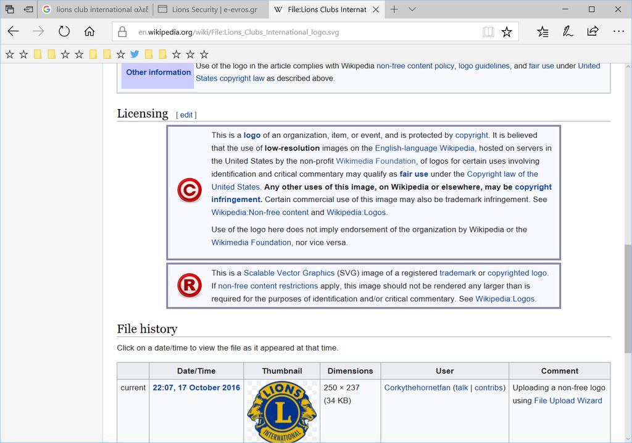Click the 'Dimensions' column header
This screenshot has height=443, width=632.
coord(351,371)
